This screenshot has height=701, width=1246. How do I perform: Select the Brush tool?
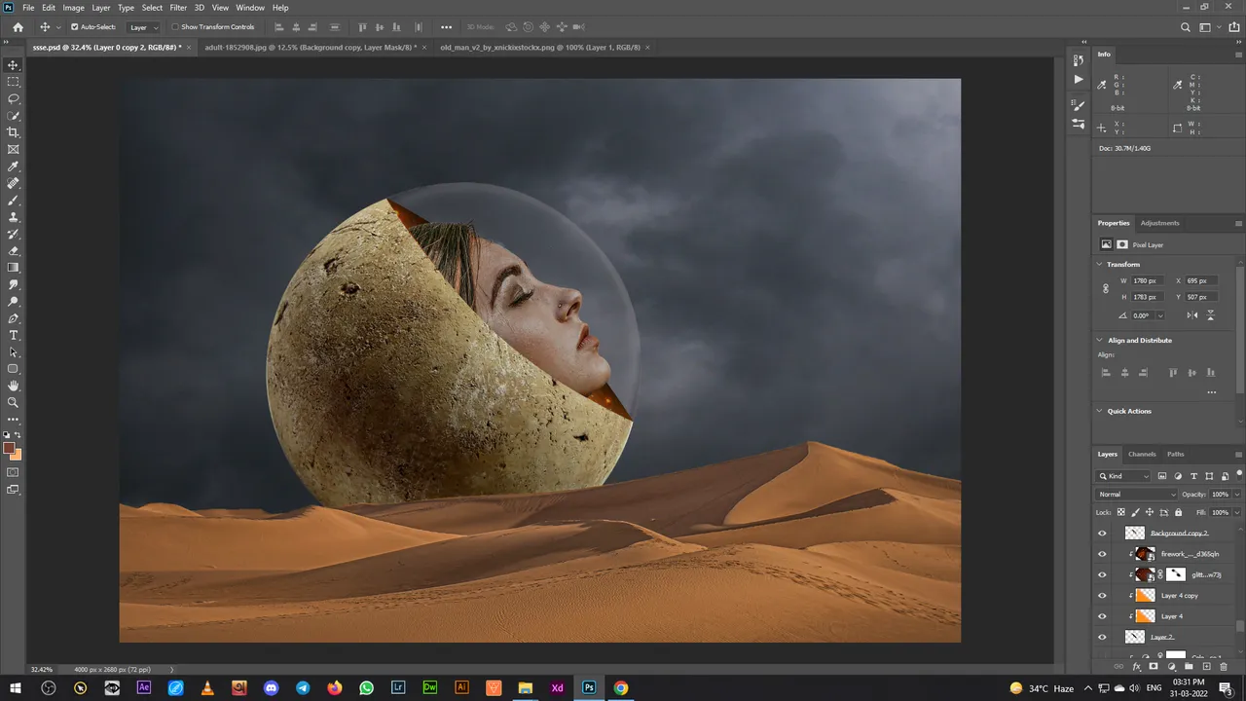pos(13,200)
